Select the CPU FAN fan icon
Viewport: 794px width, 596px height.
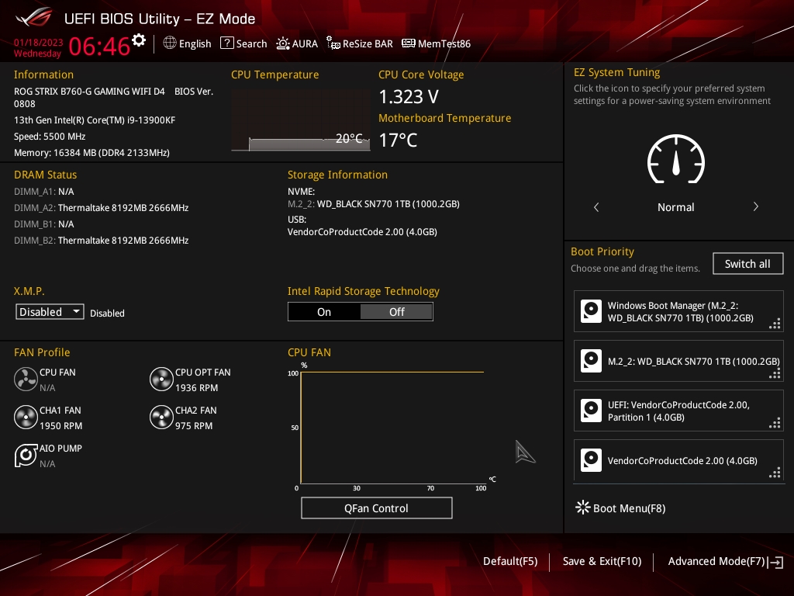pos(26,379)
